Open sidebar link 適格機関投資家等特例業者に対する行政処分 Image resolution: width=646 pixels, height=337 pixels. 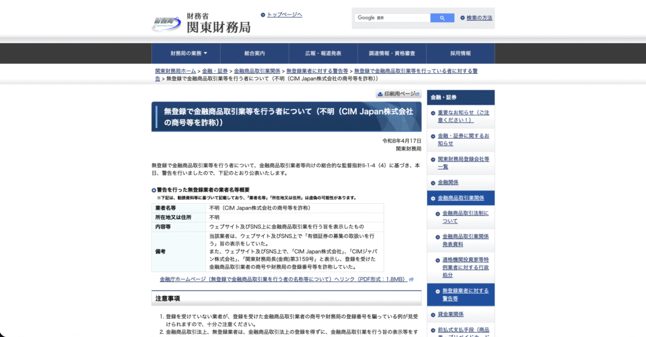tap(466, 268)
